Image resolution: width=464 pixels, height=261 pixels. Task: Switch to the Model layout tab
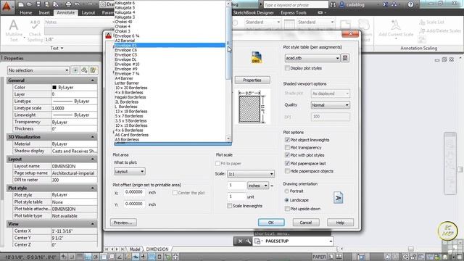(x=135, y=249)
